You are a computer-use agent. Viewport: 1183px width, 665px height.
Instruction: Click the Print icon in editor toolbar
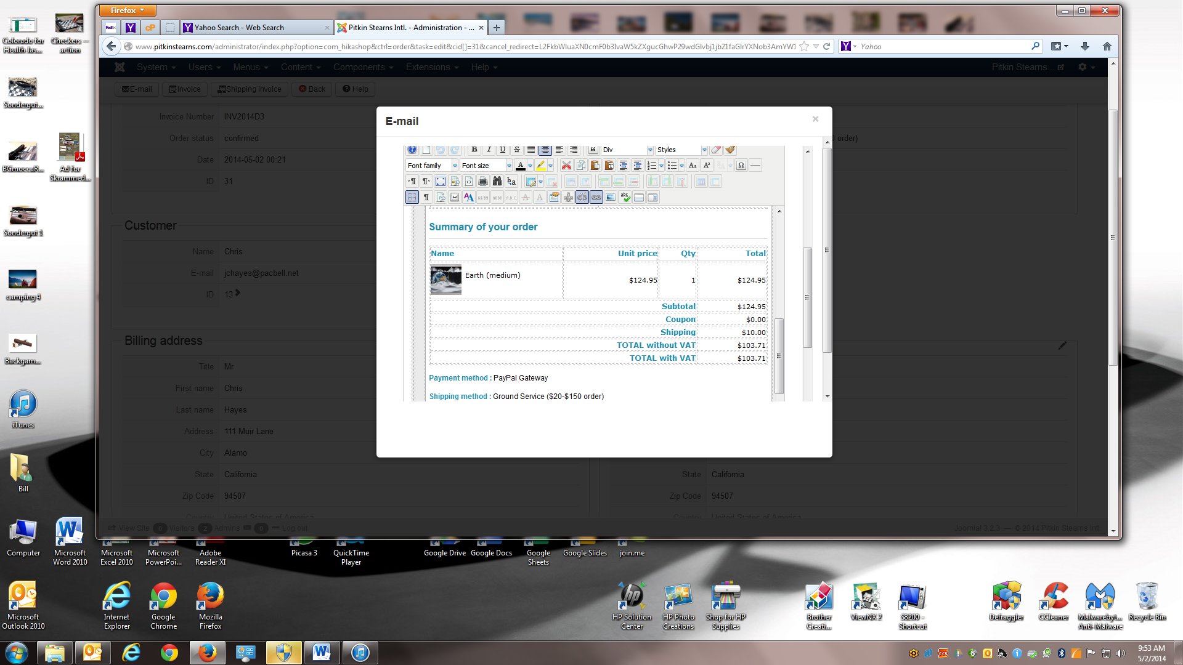[x=483, y=181]
